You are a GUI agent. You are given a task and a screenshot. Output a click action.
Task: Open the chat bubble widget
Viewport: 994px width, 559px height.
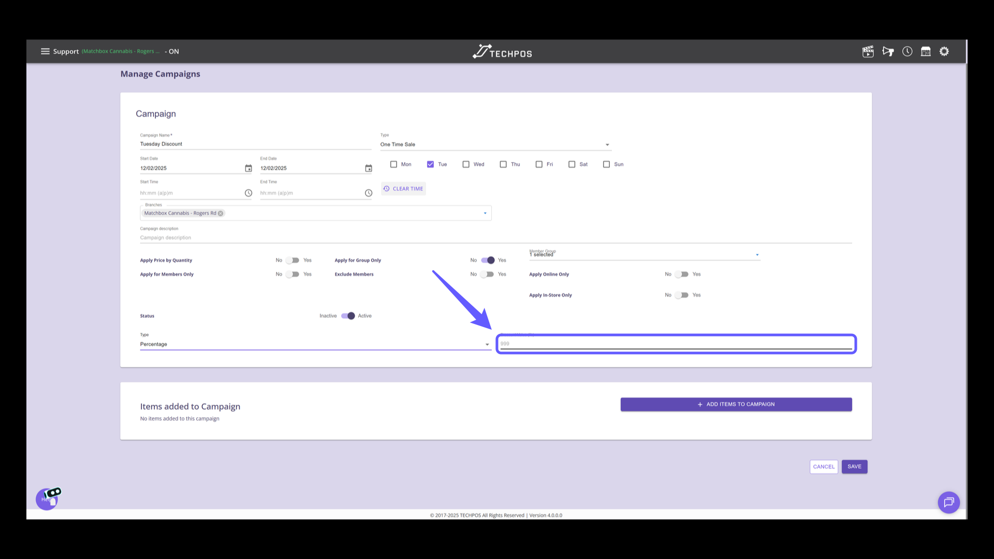tap(948, 502)
